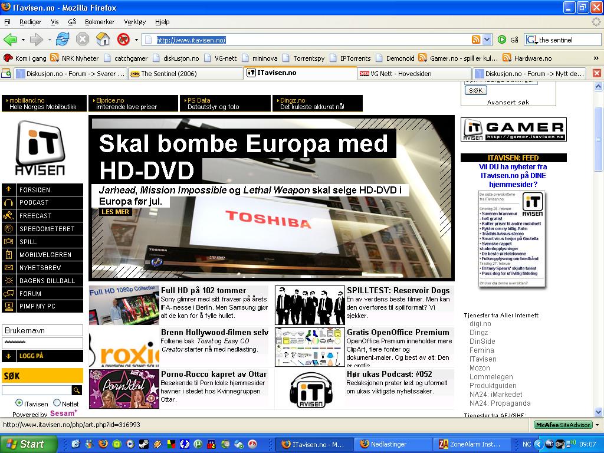Open FORSIDEN in the site menu
Screen dimensions: 604x453
click(42, 190)
